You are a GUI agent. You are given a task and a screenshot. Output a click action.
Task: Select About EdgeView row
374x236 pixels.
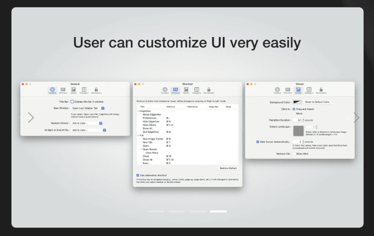click(187, 114)
